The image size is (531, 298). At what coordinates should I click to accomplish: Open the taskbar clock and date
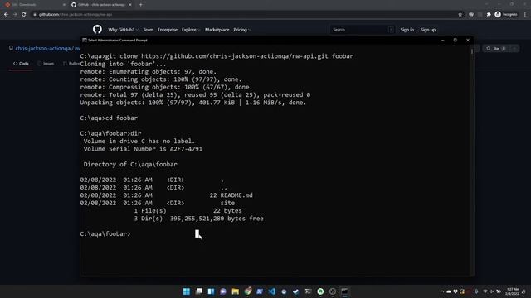pyautogui.click(x=513, y=291)
